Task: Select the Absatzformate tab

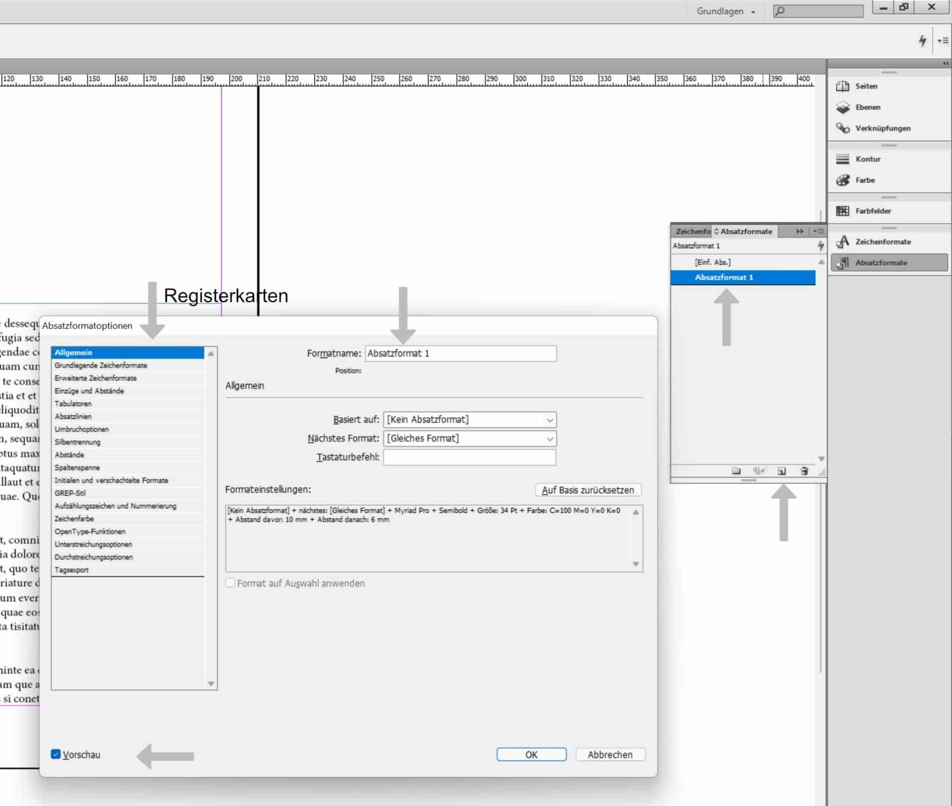Action: [x=745, y=231]
